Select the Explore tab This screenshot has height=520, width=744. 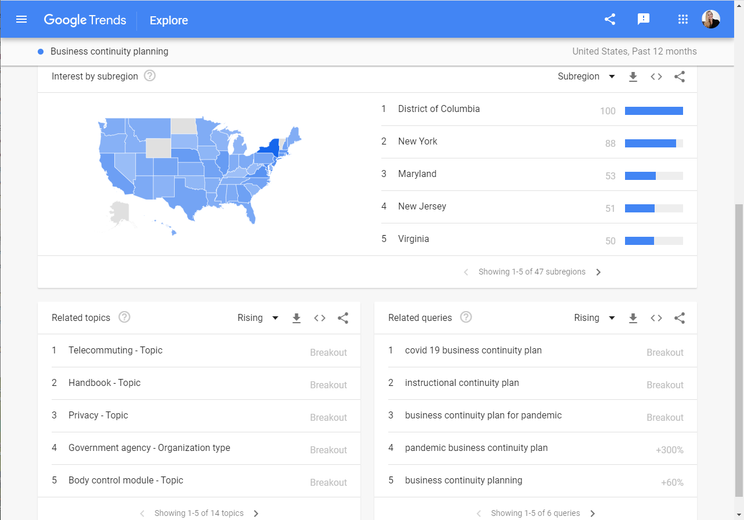point(168,20)
